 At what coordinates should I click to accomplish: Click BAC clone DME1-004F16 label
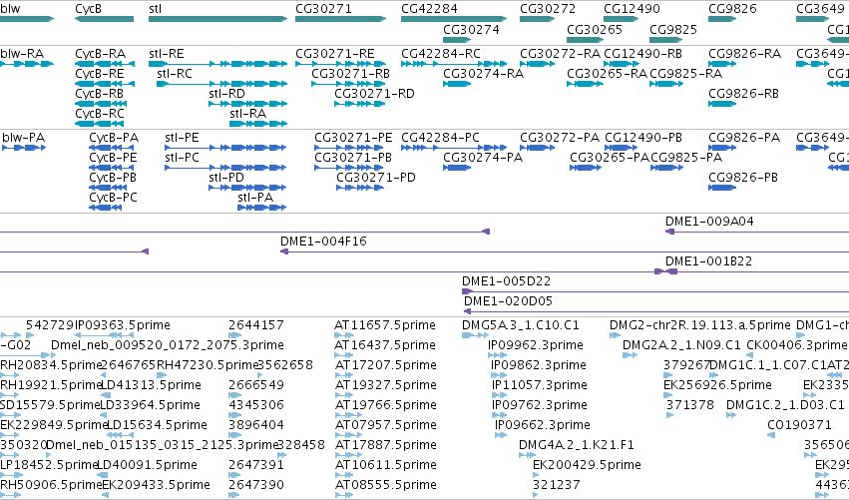click(x=323, y=242)
